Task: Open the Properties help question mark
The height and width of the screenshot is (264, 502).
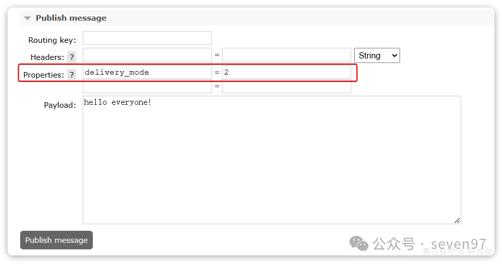Action: click(x=72, y=75)
